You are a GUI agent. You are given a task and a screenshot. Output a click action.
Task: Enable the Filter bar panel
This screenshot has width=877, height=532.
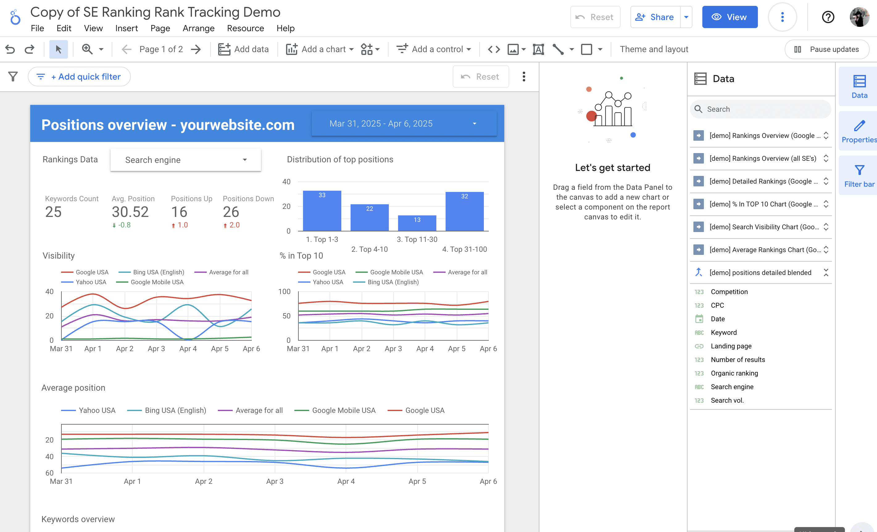(x=858, y=175)
